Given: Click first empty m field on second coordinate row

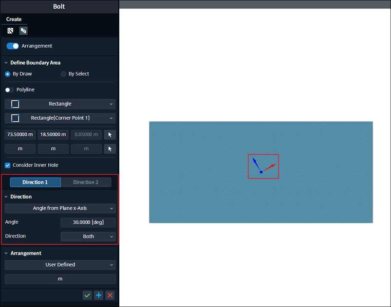Looking at the screenshot, I should coord(20,149).
